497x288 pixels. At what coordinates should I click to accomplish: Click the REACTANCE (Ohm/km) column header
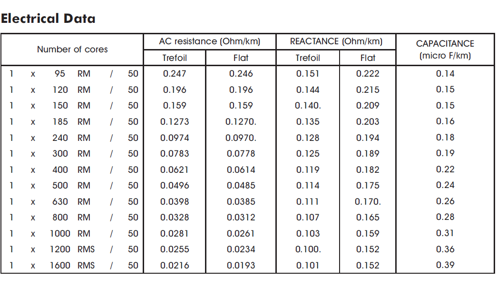click(x=336, y=41)
